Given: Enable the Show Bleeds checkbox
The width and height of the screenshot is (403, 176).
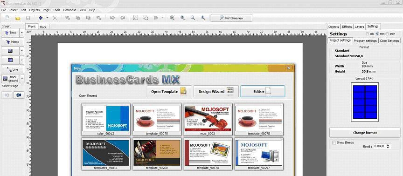Looking at the screenshot, I should (x=334, y=142).
